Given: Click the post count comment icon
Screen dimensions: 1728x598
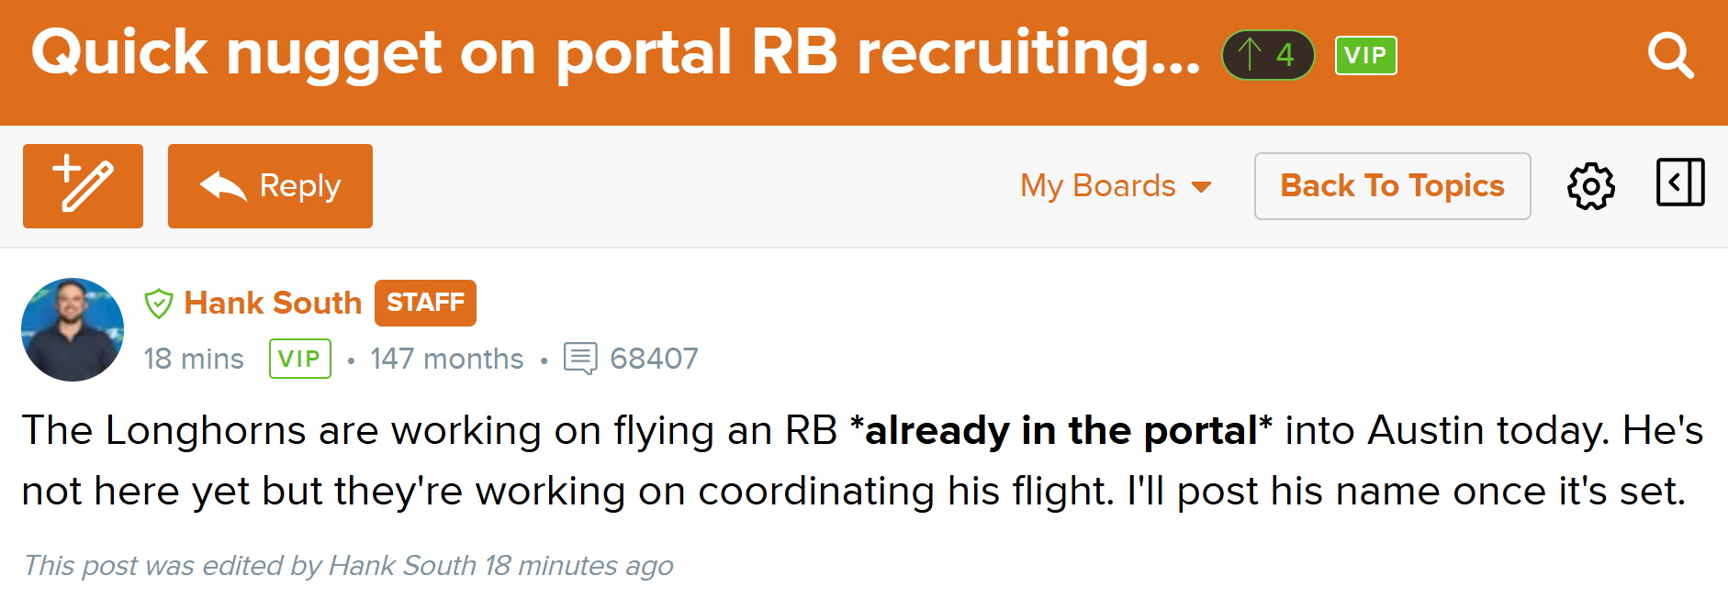Looking at the screenshot, I should click(x=580, y=358).
